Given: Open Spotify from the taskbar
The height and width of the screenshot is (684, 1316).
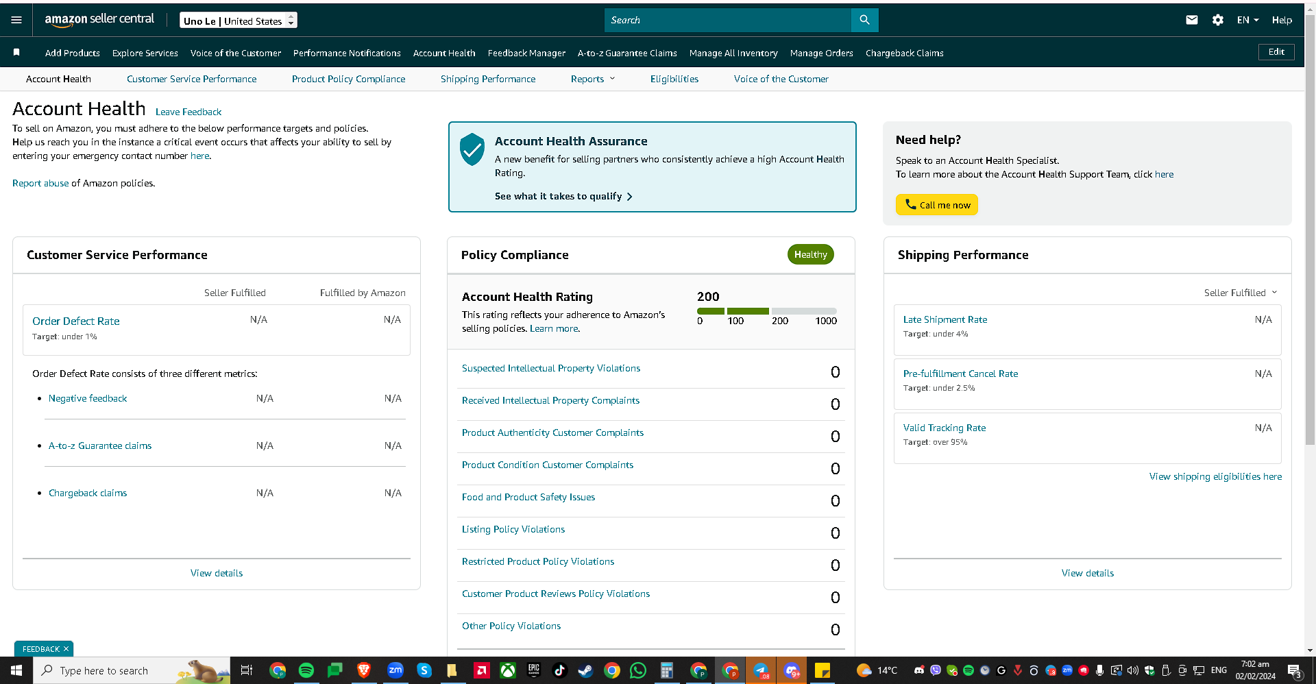Looking at the screenshot, I should 306,670.
